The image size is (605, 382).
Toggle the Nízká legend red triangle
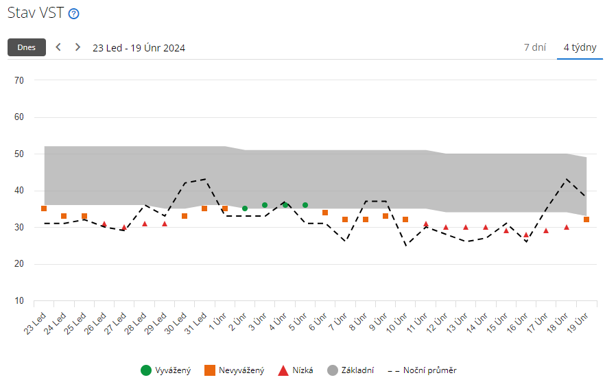point(282,370)
